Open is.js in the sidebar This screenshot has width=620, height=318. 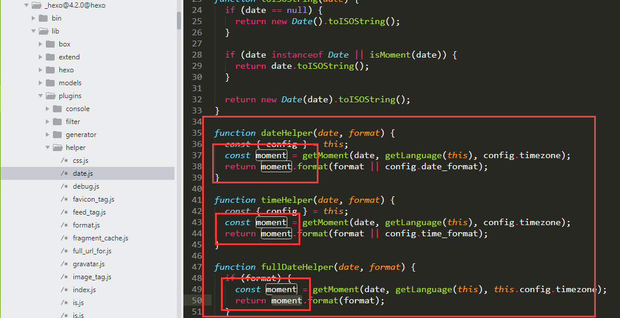coord(78,303)
